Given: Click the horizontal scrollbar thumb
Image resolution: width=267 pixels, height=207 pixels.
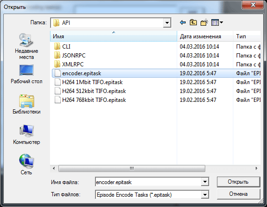Looking at the screenshot, I should 132,168.
